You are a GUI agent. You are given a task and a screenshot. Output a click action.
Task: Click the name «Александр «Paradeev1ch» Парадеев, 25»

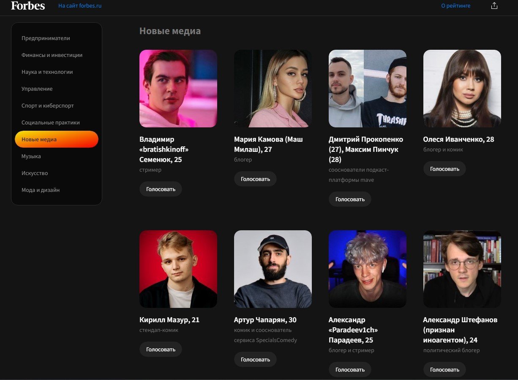[x=353, y=330]
